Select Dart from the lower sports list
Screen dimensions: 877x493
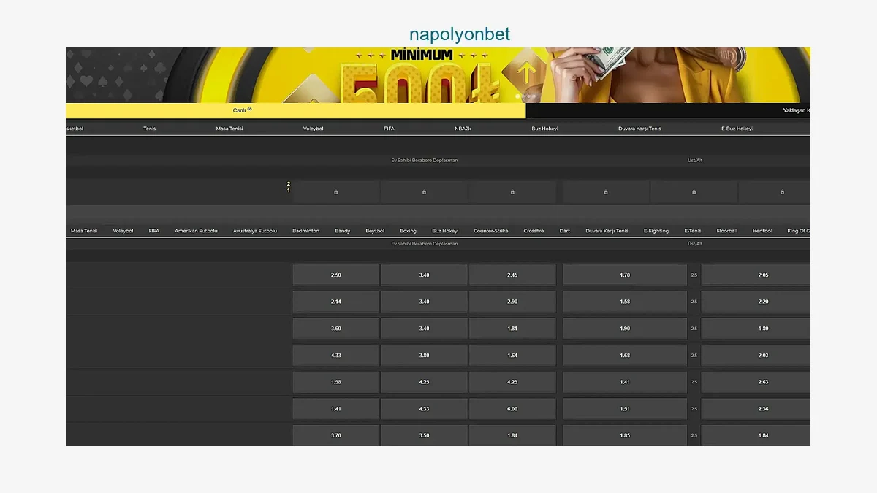(x=564, y=230)
